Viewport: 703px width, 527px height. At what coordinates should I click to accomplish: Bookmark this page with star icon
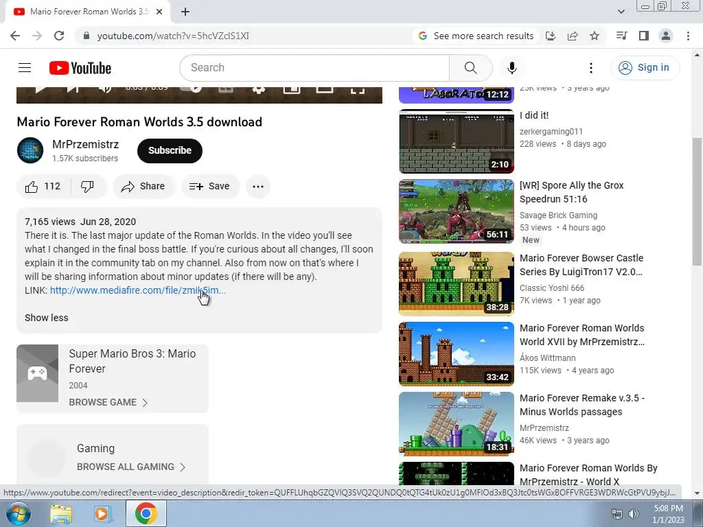tap(595, 36)
